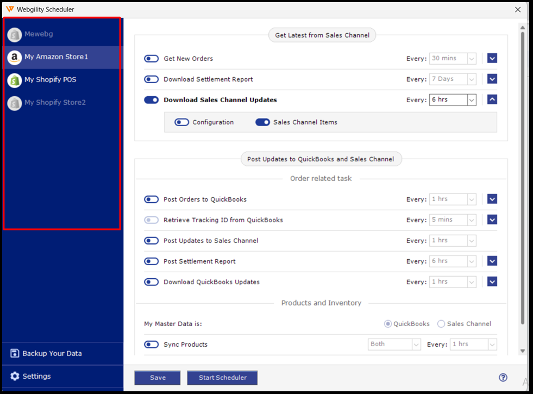This screenshot has width=533, height=394.
Task: Disable the Get New Orders toggle
Action: 151,58
